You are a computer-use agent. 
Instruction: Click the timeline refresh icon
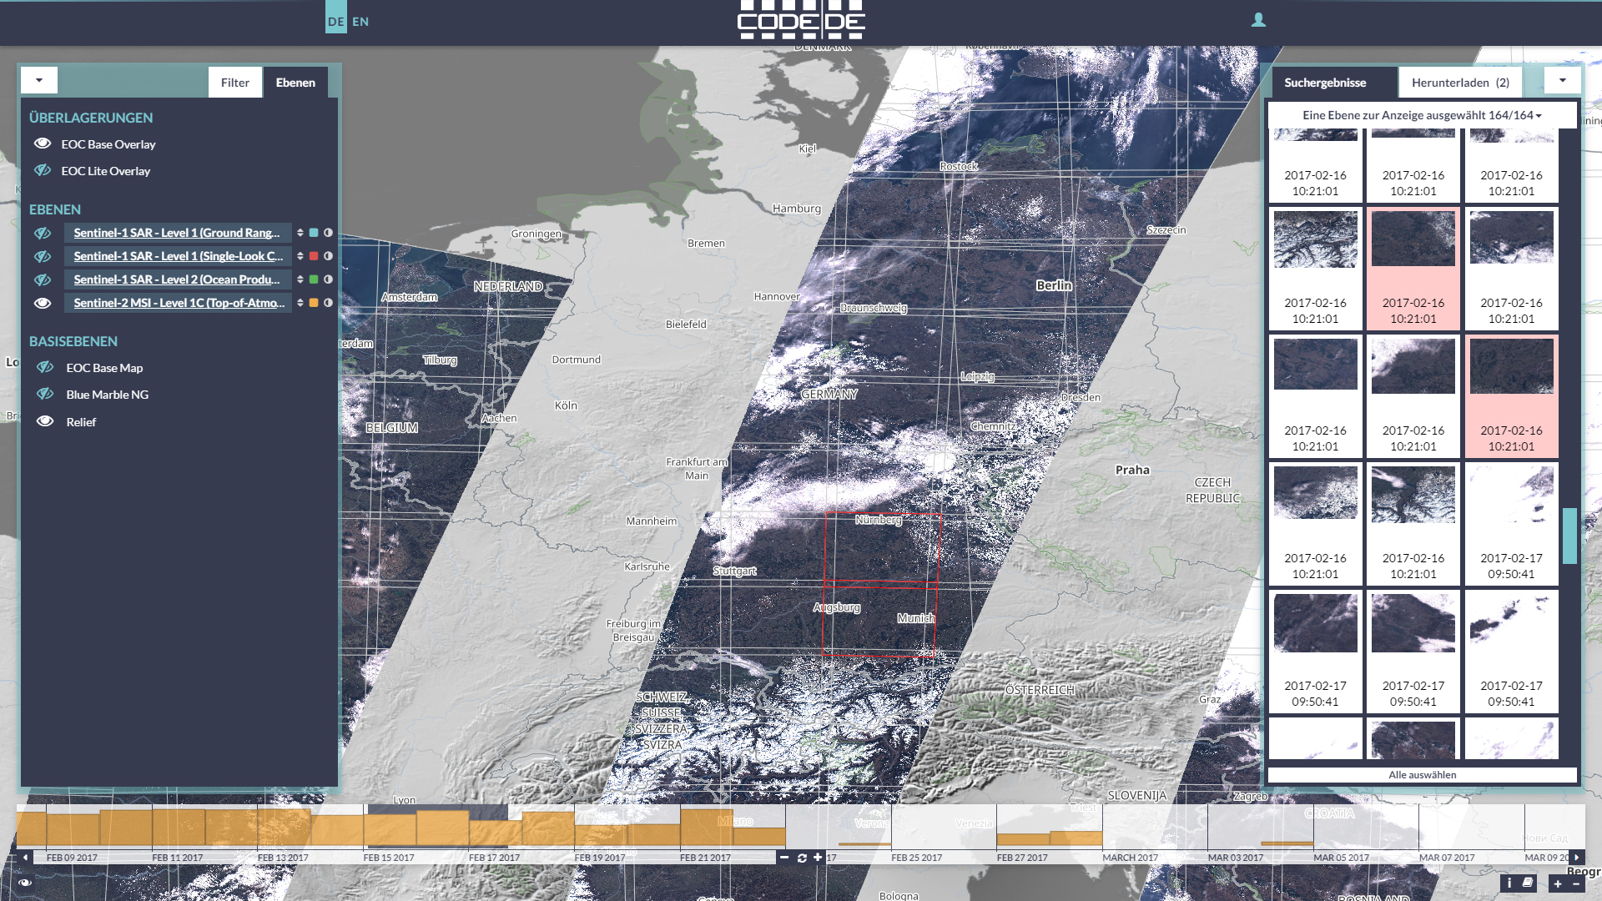[802, 858]
